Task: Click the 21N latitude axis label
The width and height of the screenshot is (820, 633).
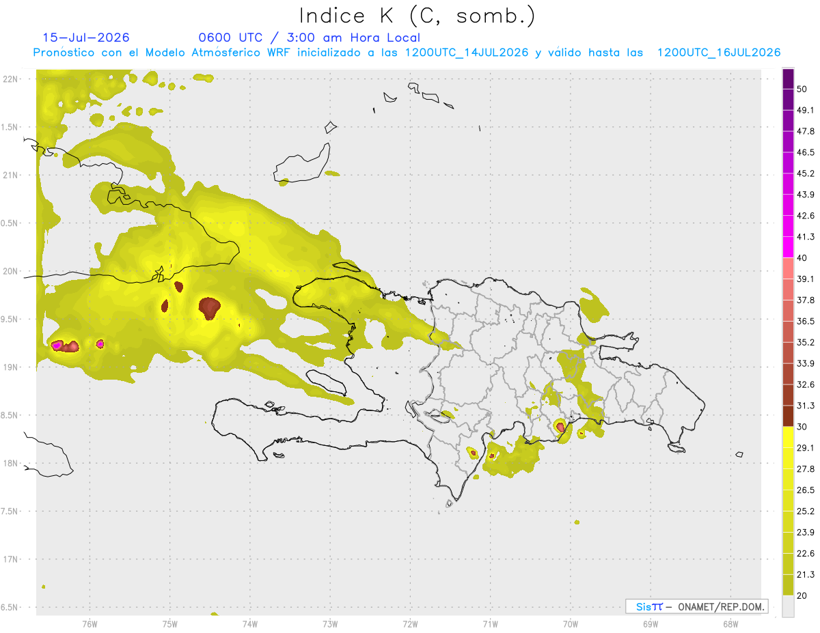Action: 10,175
